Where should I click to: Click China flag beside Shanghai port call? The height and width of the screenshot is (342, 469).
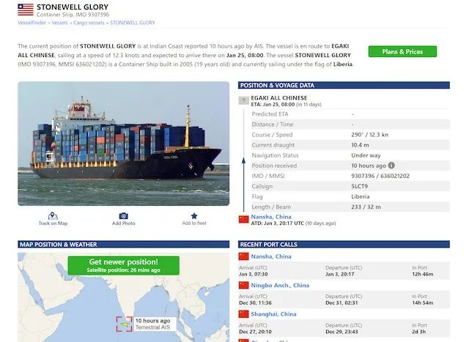pyautogui.click(x=243, y=314)
